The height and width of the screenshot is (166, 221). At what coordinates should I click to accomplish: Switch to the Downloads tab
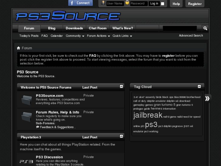pos(74,28)
